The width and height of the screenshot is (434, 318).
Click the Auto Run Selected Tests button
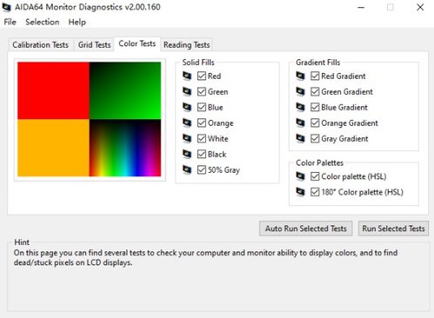[x=306, y=229]
